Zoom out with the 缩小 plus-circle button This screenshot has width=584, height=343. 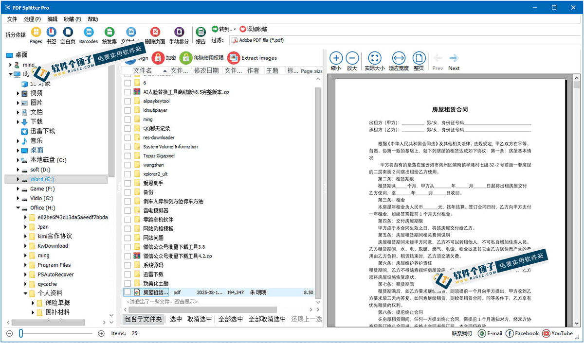[x=336, y=58]
